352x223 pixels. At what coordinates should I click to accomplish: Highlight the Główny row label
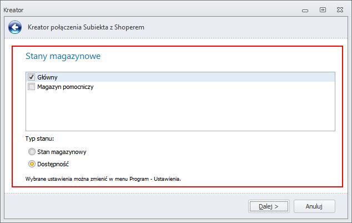click(47, 77)
